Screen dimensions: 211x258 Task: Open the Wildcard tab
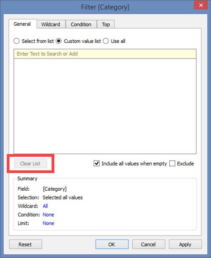[51, 24]
